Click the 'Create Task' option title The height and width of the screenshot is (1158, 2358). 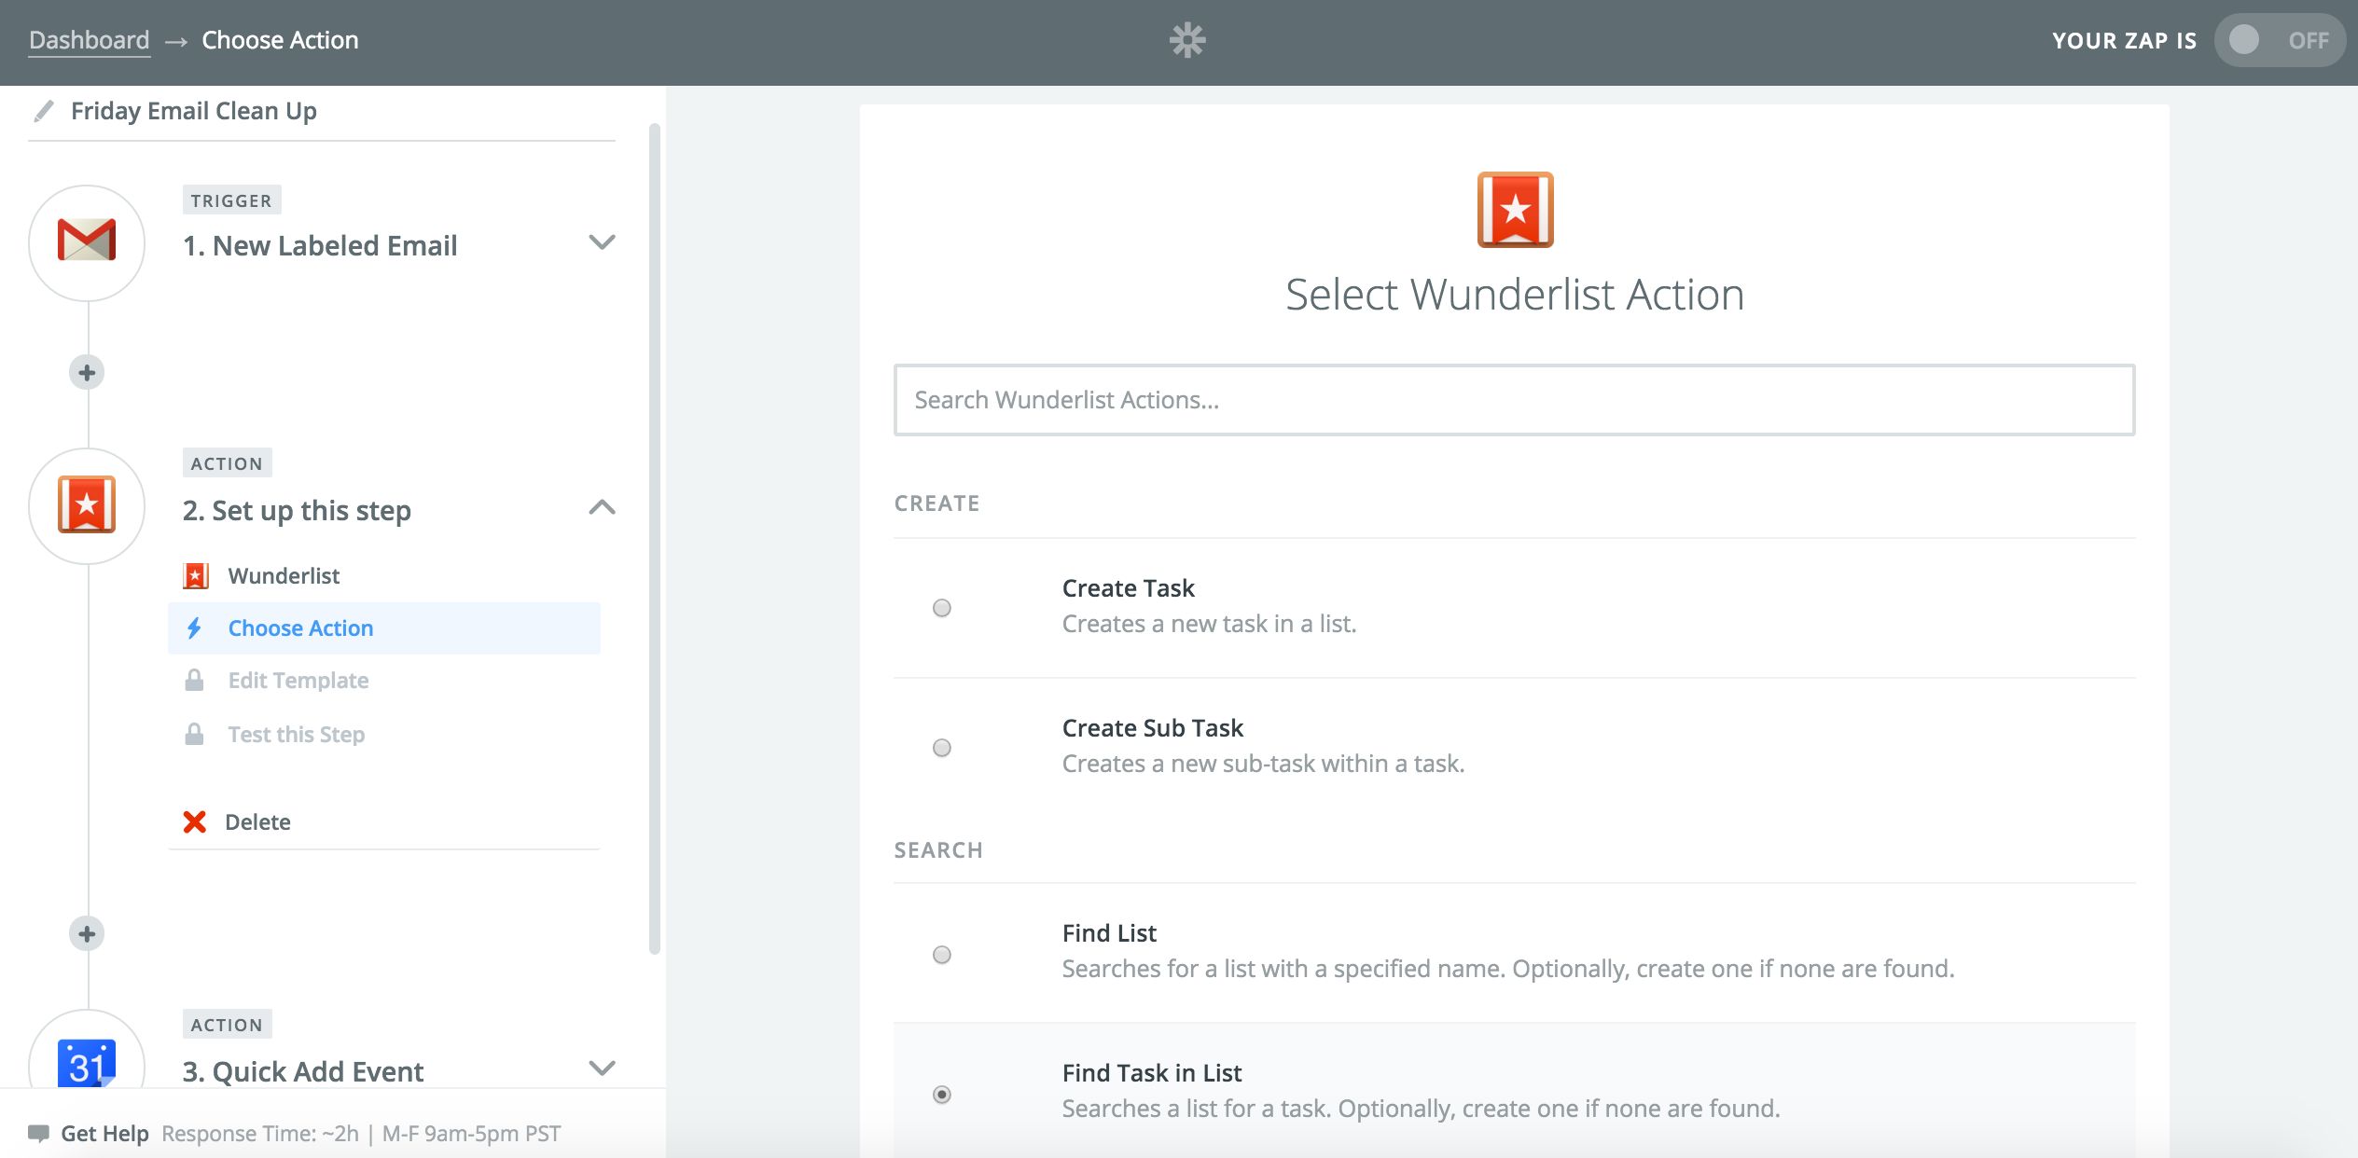[x=1128, y=588]
